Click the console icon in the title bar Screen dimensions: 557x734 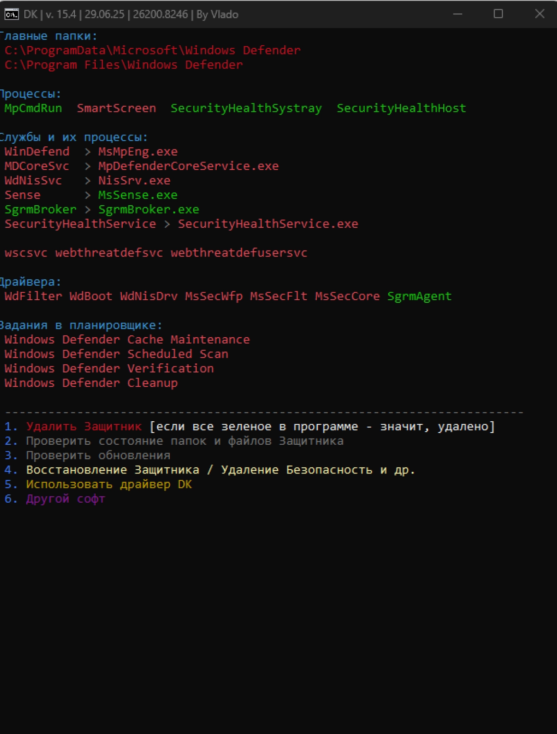coord(11,14)
